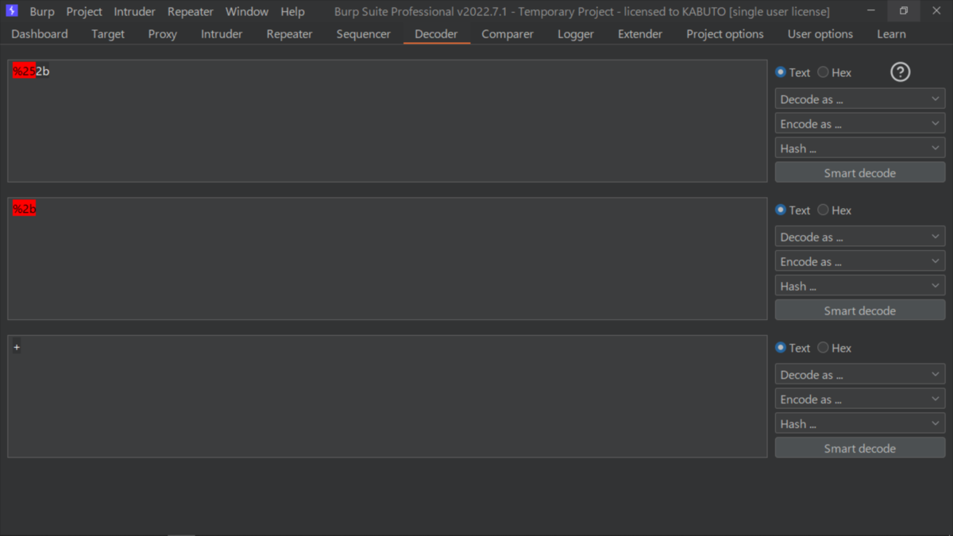Switch to the Sequencer tab

click(x=364, y=34)
